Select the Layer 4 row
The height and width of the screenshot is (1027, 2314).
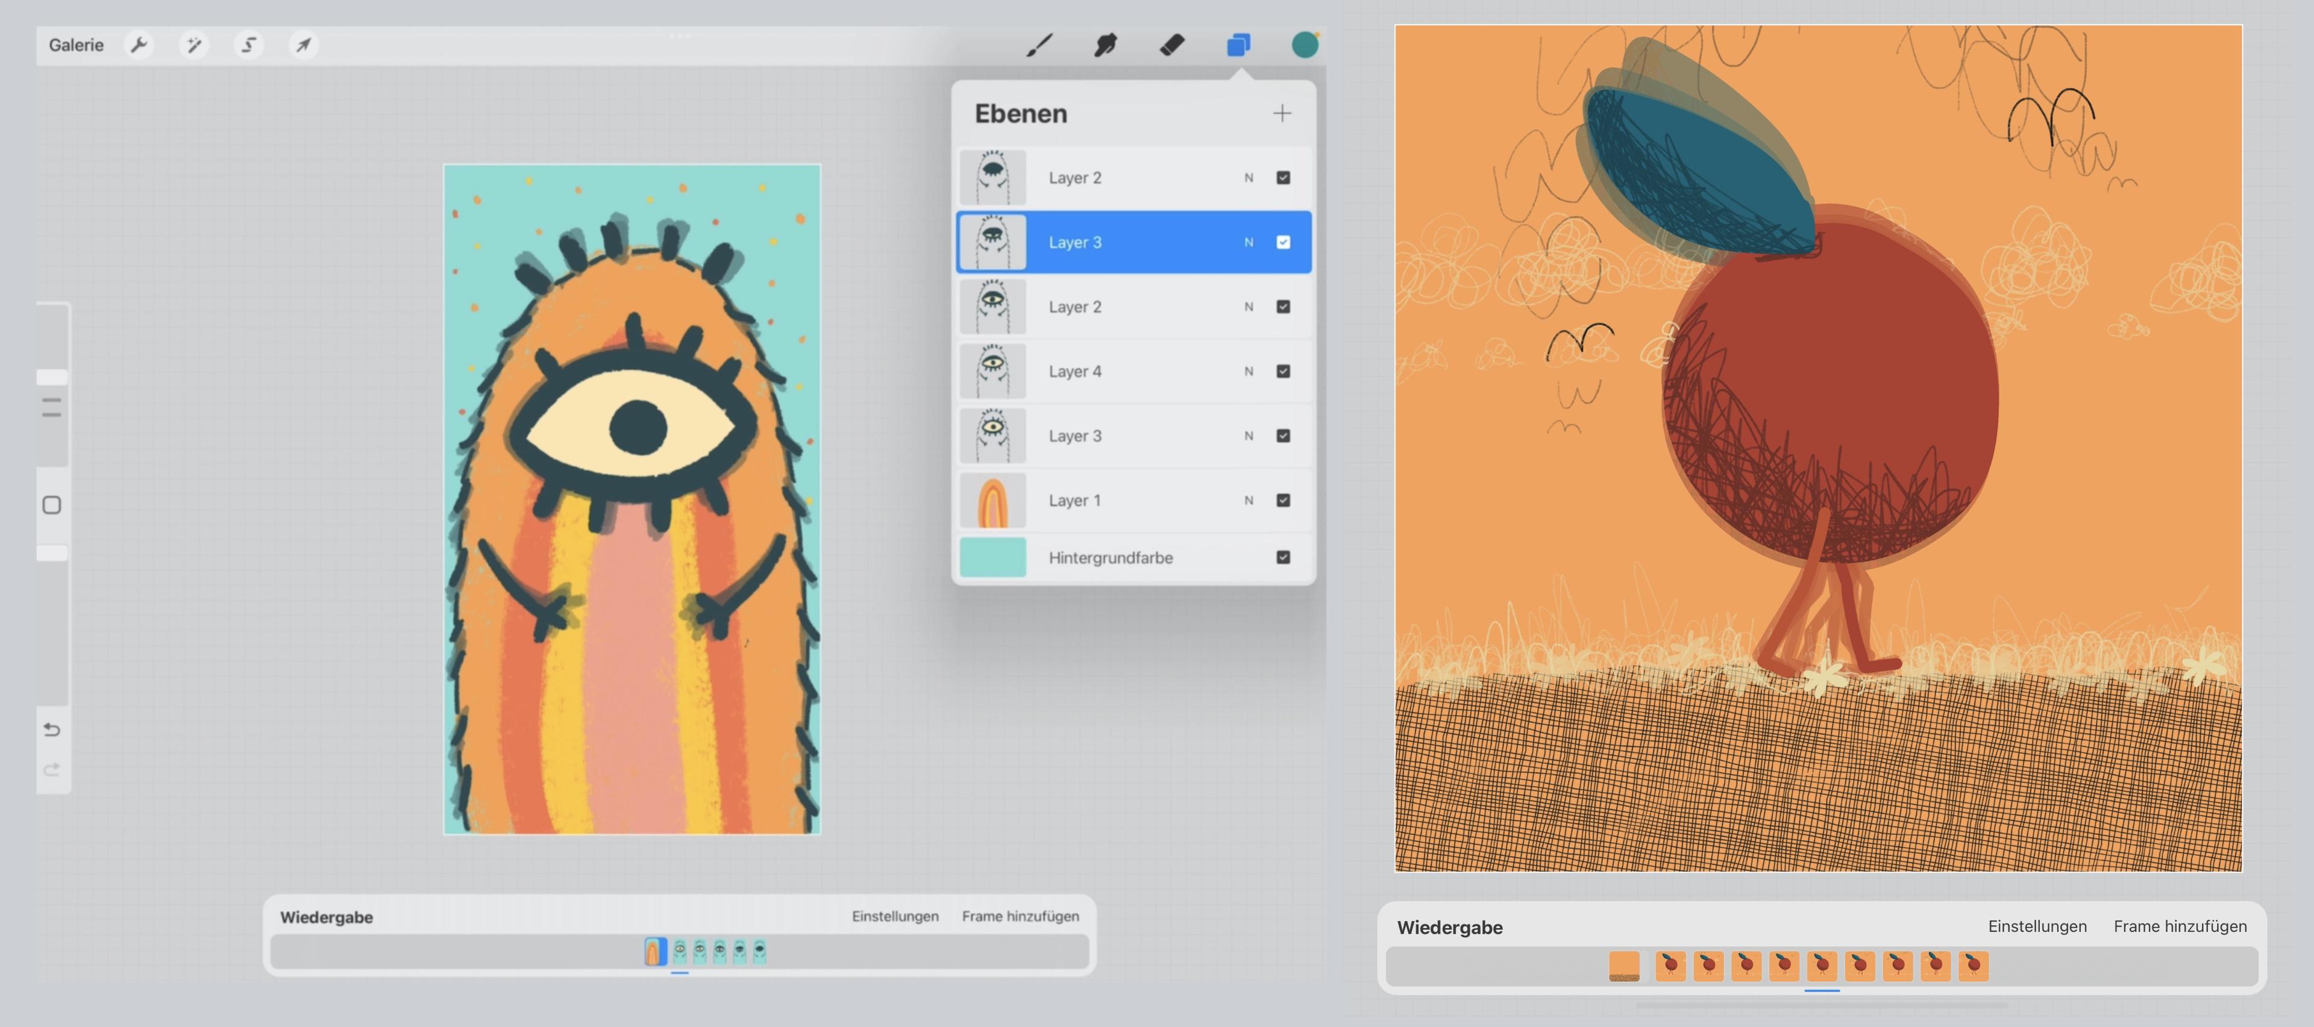tap(1135, 372)
